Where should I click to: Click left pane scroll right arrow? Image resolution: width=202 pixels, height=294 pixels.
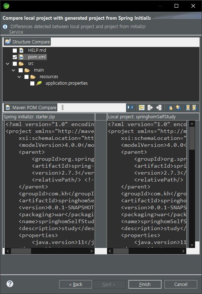(x=92, y=251)
